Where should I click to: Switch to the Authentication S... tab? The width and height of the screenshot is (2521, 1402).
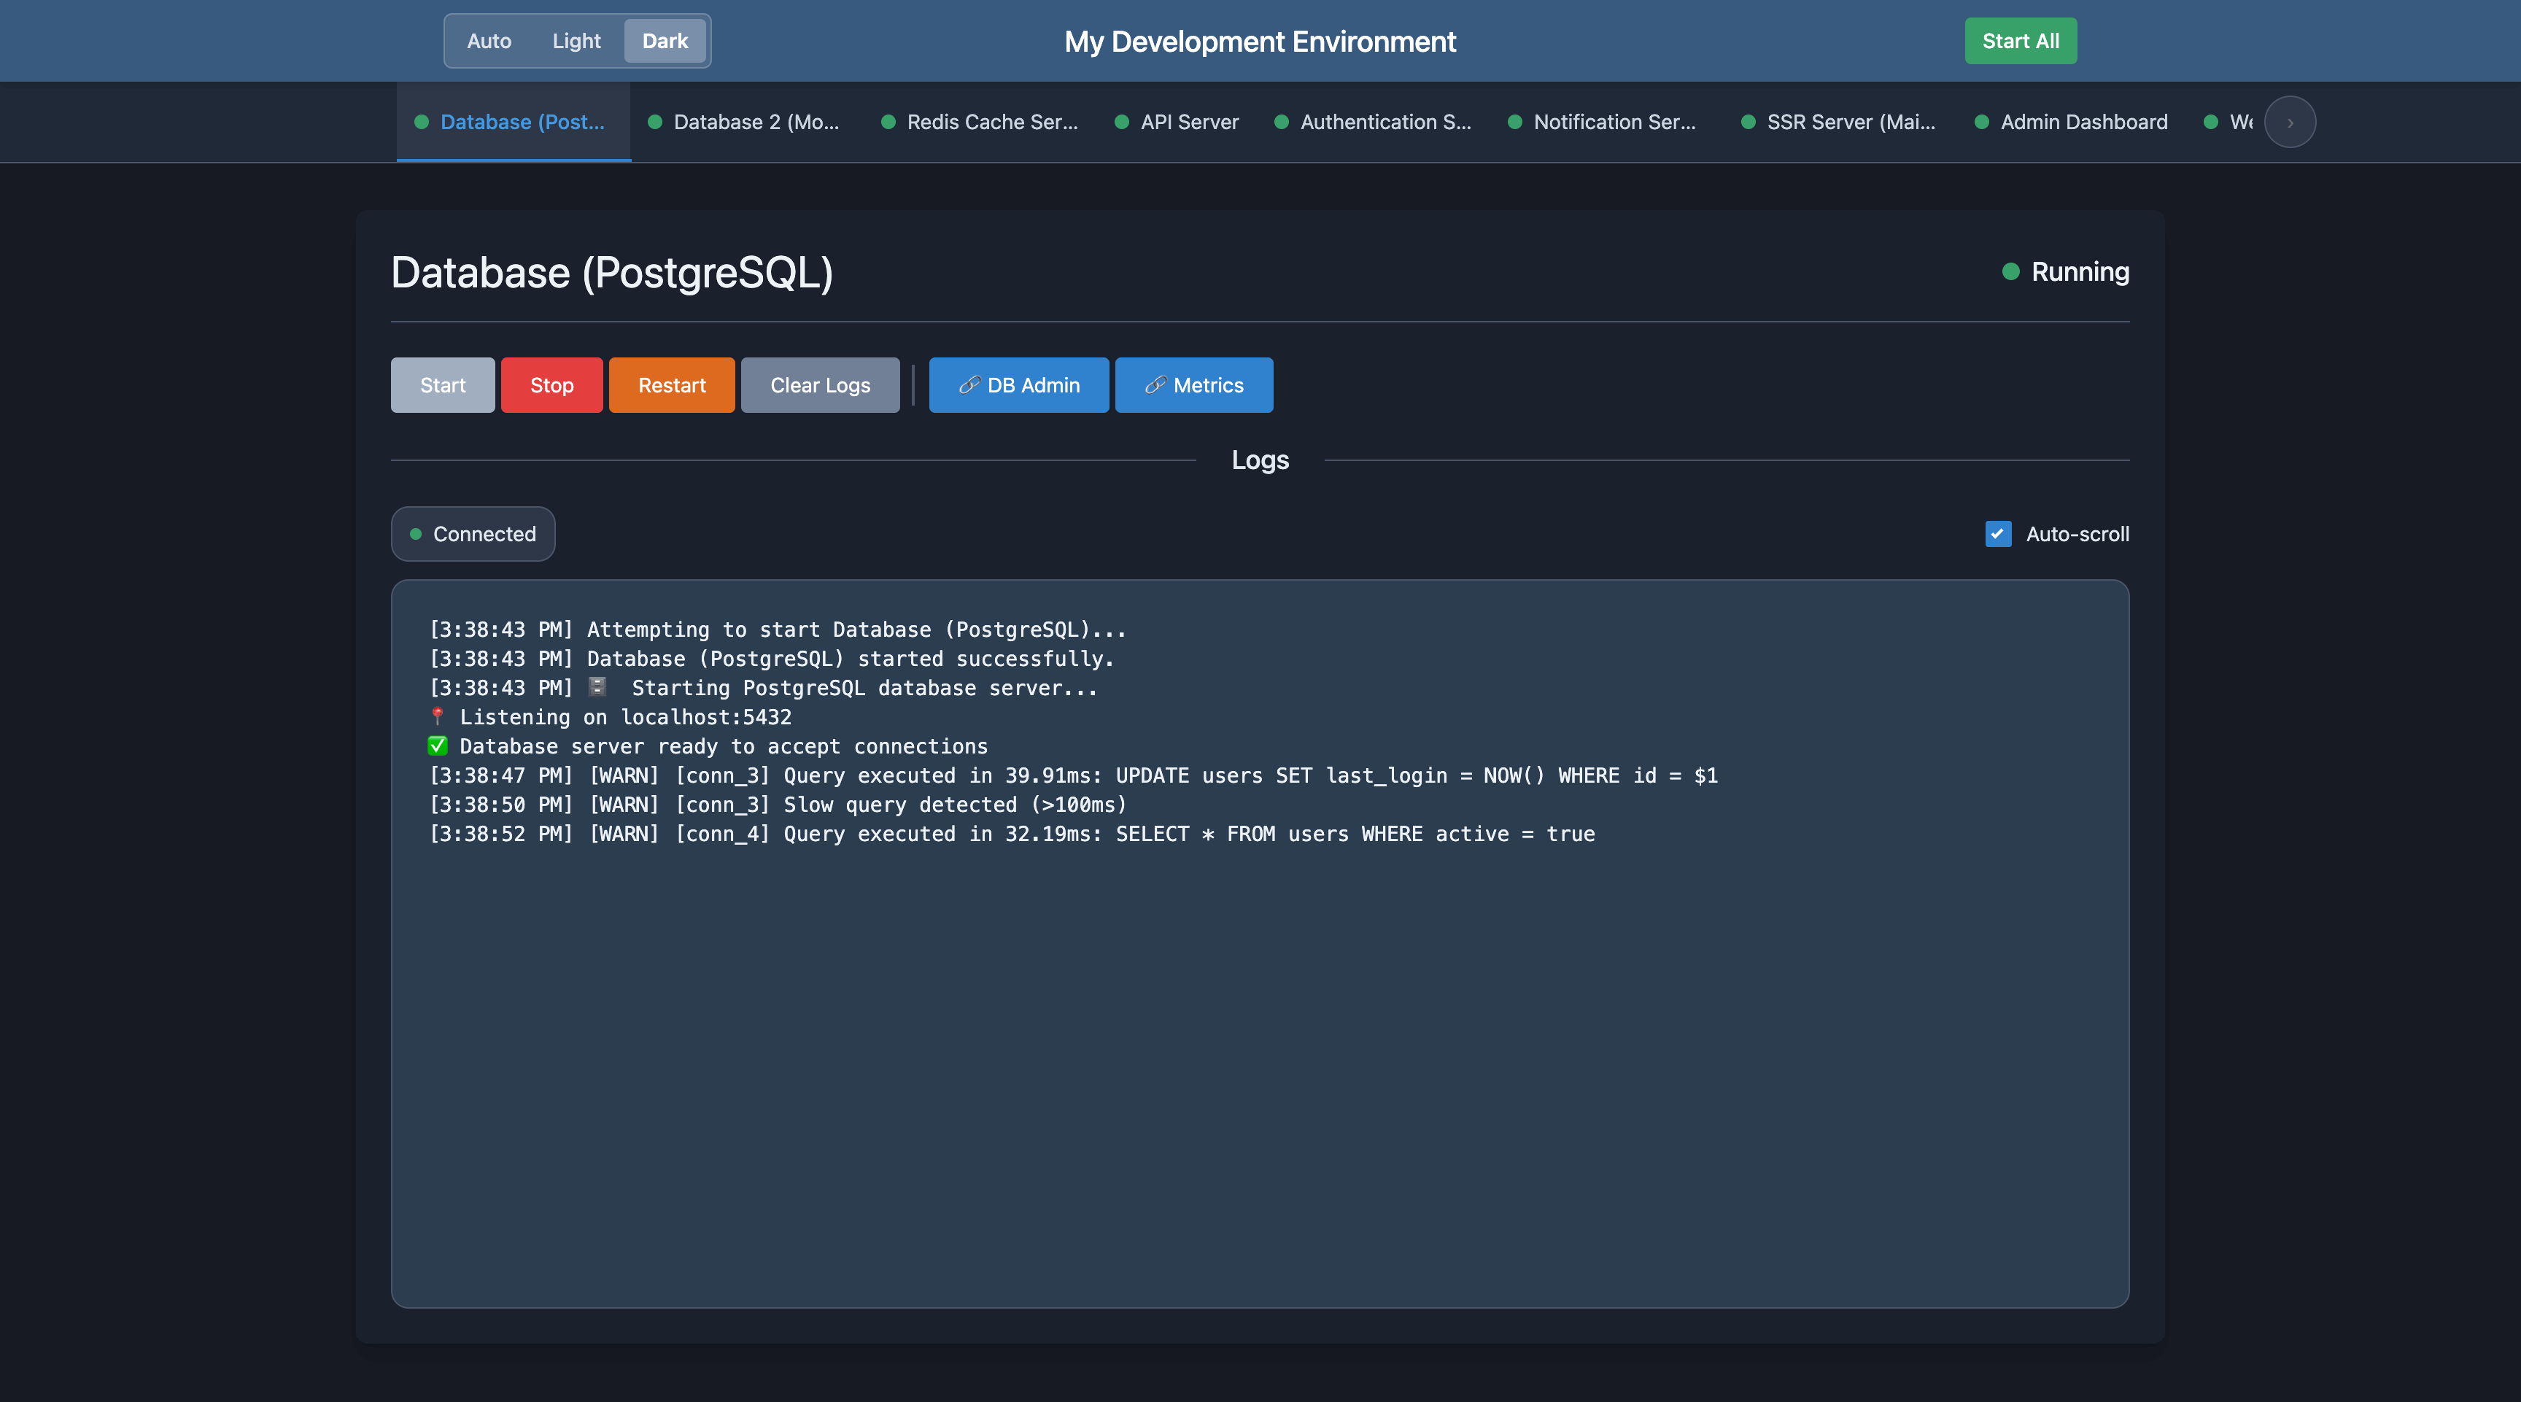[x=1384, y=123]
